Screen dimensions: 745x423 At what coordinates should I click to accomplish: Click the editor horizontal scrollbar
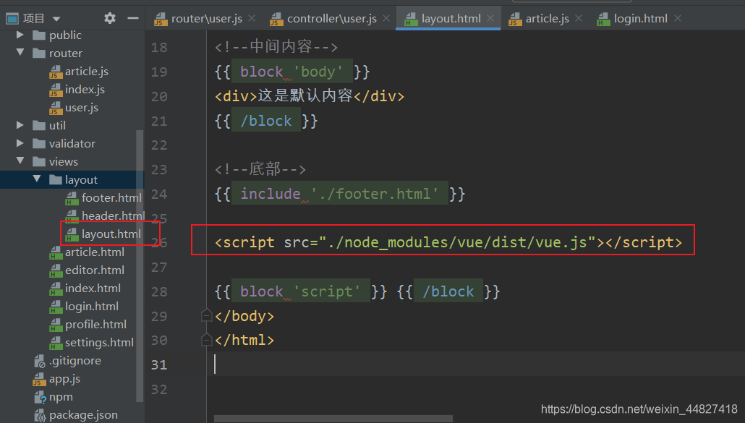(x=333, y=419)
